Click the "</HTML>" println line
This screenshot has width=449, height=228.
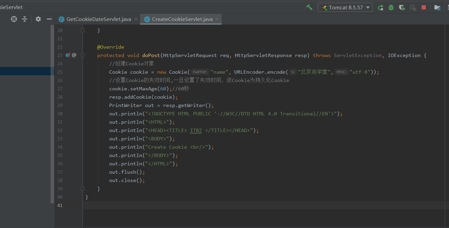pyautogui.click(x=143, y=164)
